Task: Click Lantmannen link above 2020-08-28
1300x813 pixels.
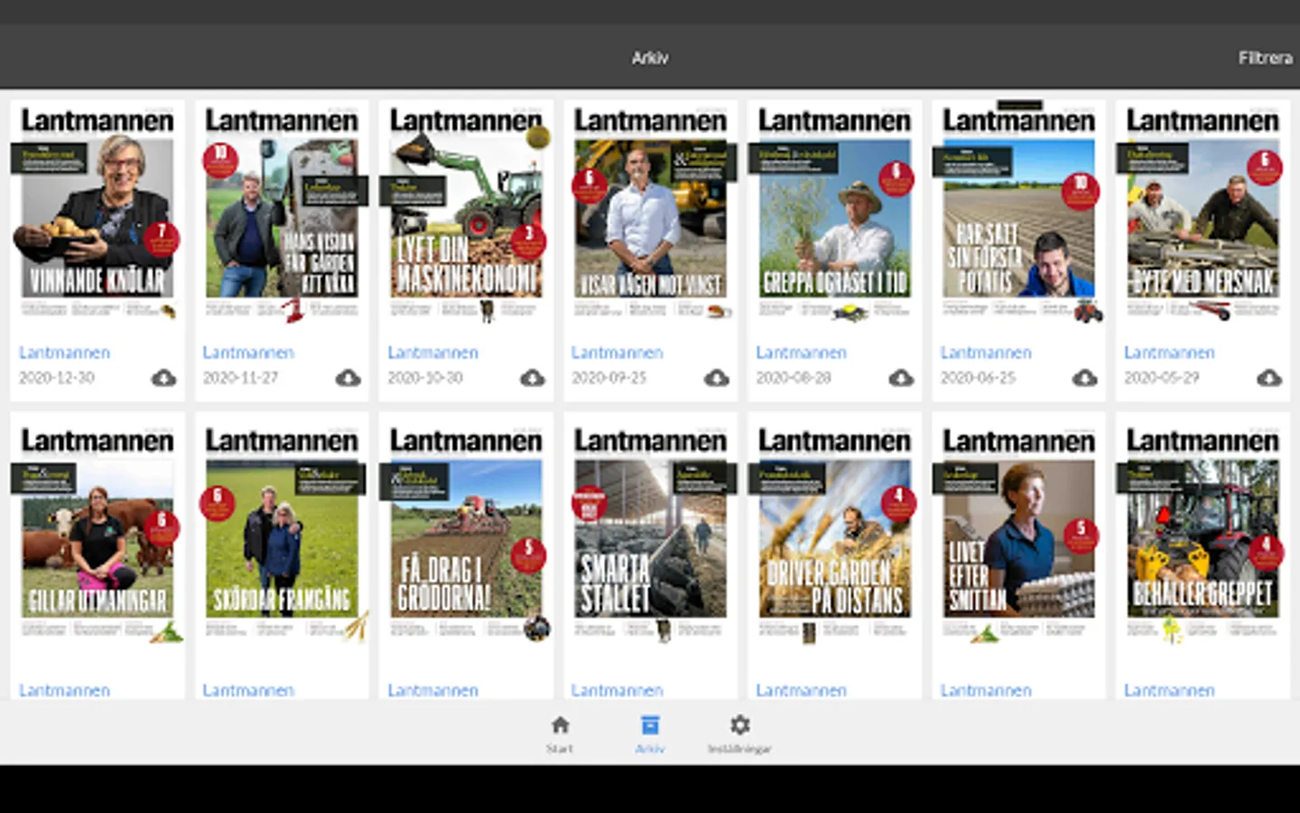Action: [801, 352]
